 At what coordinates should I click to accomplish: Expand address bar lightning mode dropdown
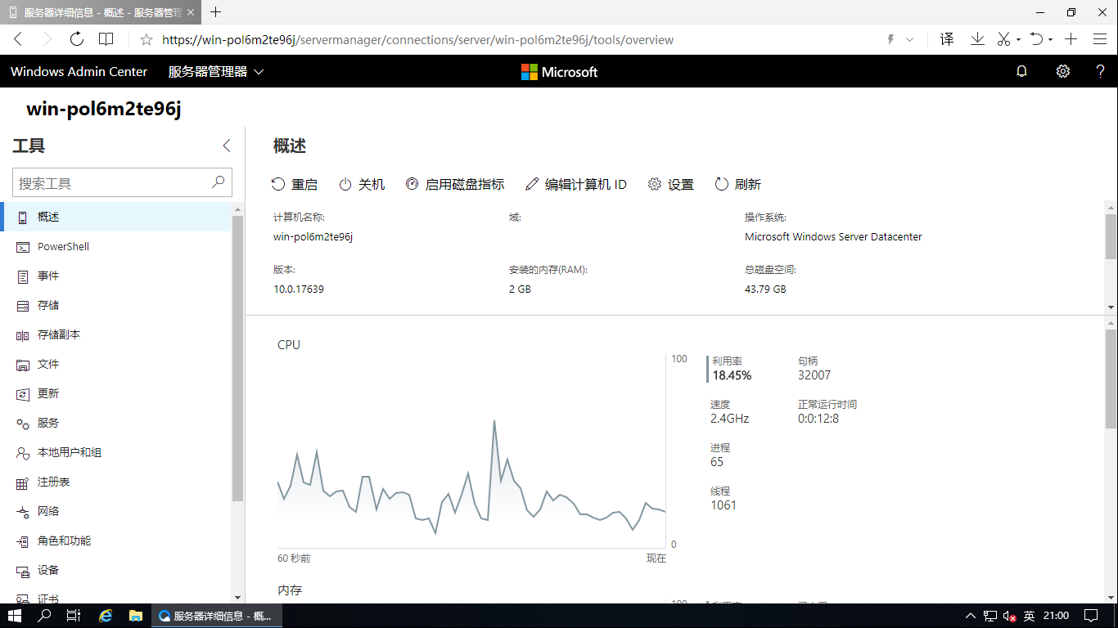coord(909,39)
